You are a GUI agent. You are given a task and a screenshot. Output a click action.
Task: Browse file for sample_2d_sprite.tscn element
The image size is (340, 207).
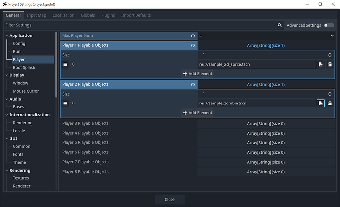click(320, 64)
